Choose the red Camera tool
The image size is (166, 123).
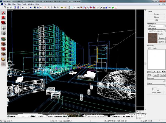[x=3, y=23]
